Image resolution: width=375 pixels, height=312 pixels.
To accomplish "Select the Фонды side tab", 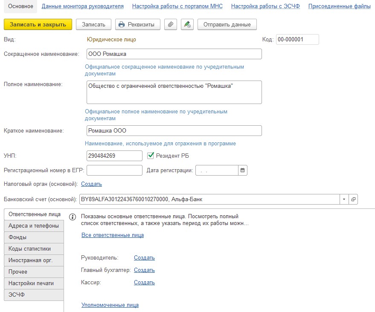I will pyautogui.click(x=34, y=237).
